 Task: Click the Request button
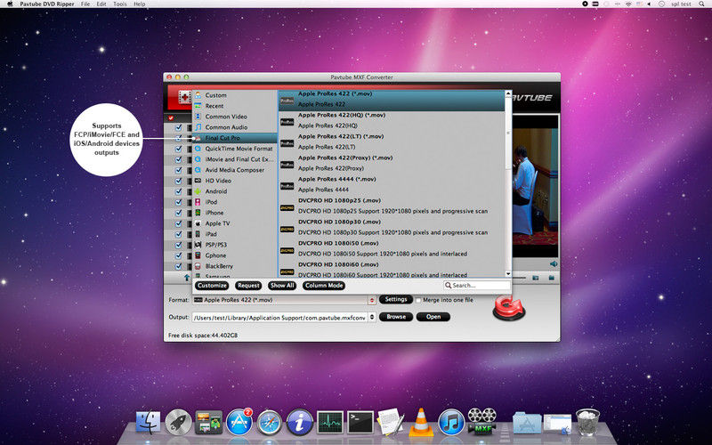point(248,286)
